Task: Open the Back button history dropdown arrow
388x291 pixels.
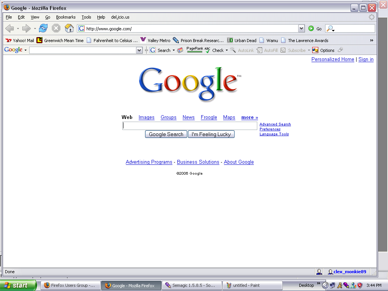Action: [x=18, y=29]
